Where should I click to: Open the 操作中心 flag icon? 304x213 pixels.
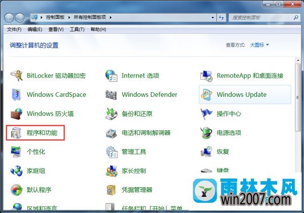click(206, 114)
